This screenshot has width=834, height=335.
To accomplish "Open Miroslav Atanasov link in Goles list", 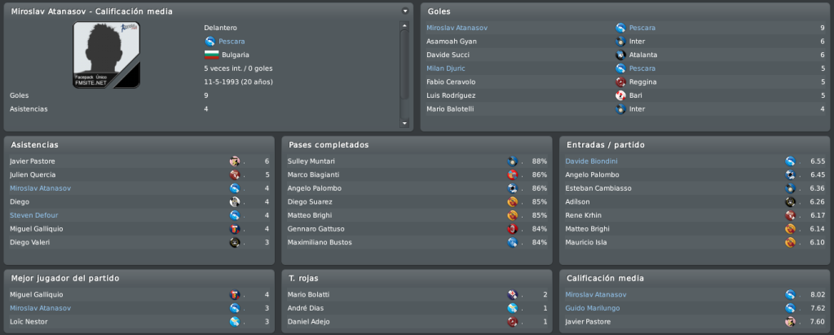I will coord(457,28).
